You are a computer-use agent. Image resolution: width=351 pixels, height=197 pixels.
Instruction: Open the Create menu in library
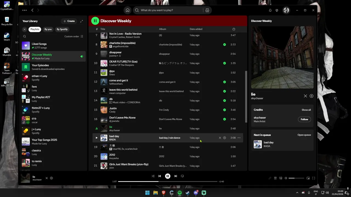click(x=69, y=21)
